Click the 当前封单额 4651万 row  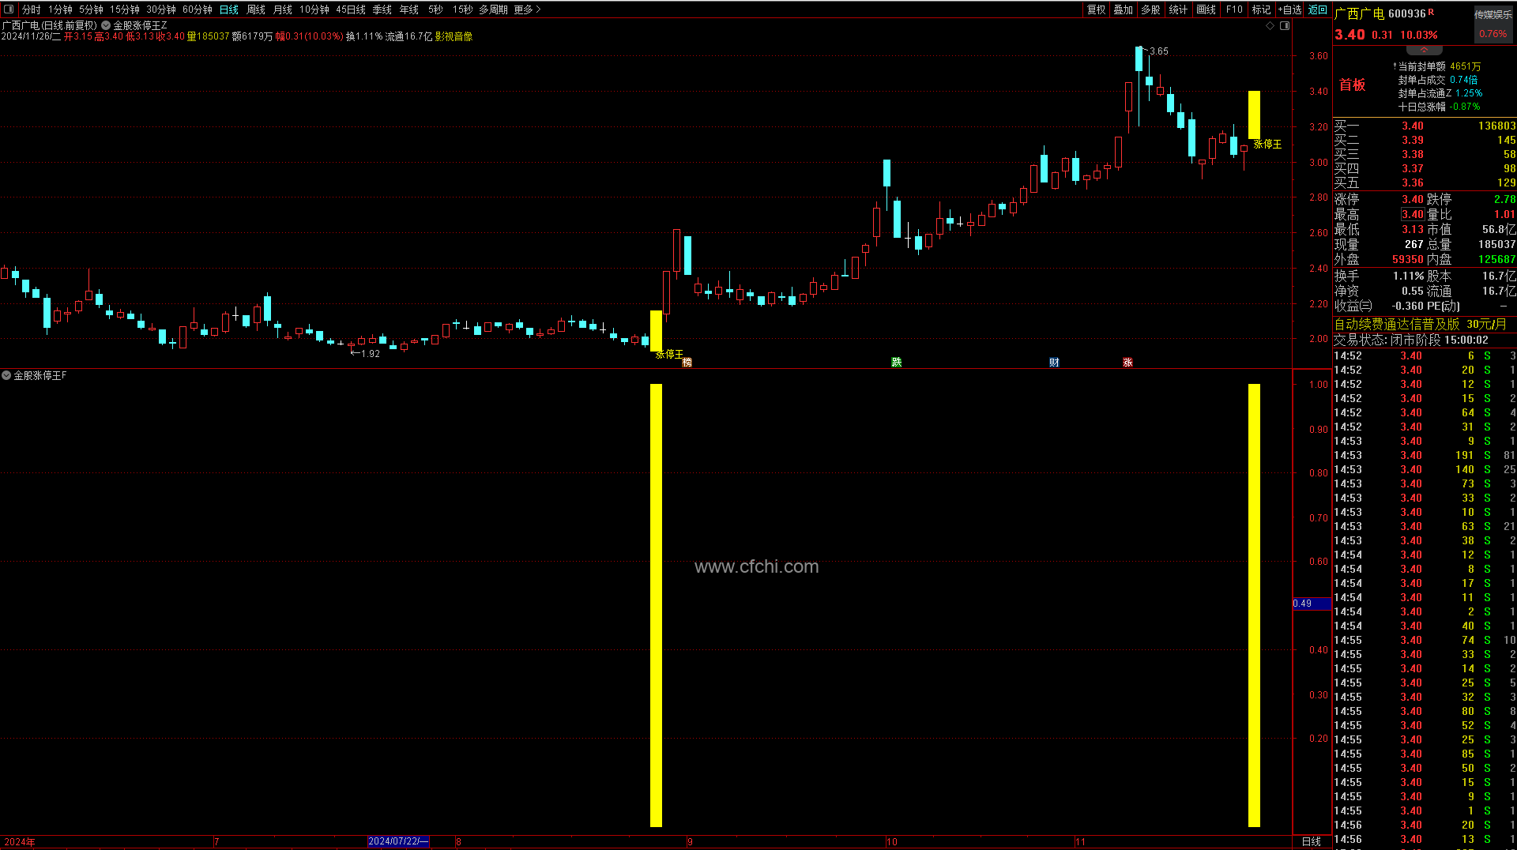tap(1440, 66)
